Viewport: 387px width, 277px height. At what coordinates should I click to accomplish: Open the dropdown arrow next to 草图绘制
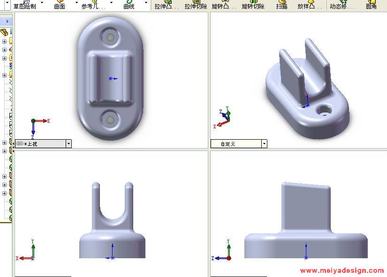(42, 3)
